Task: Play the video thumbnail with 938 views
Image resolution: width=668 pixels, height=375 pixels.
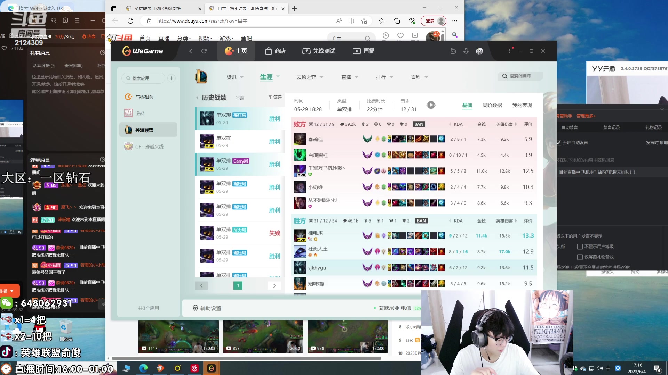Action: click(x=348, y=336)
